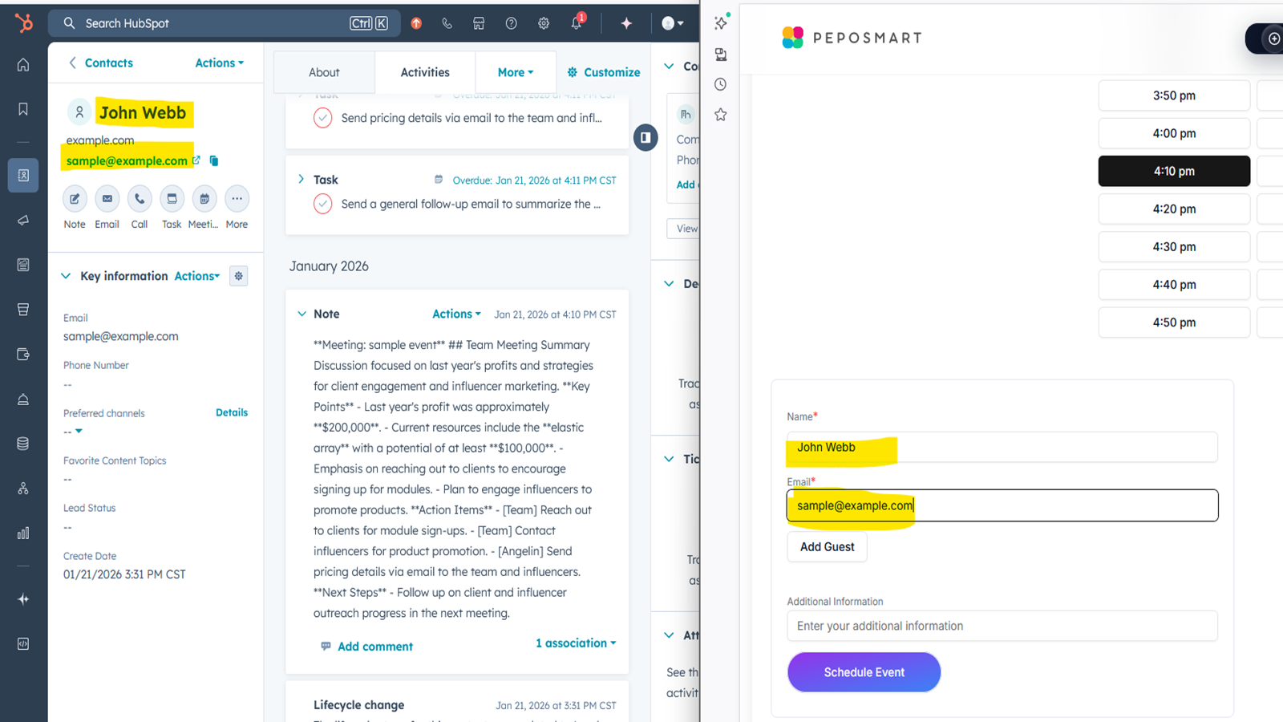Copy the contact email using the copy icon
The image size is (1283, 722).
coord(213,160)
